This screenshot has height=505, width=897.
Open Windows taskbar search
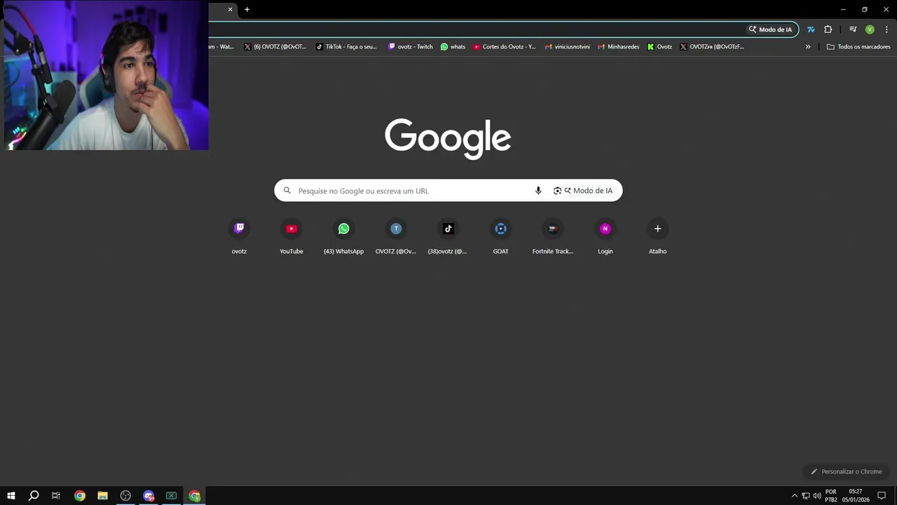tap(33, 496)
